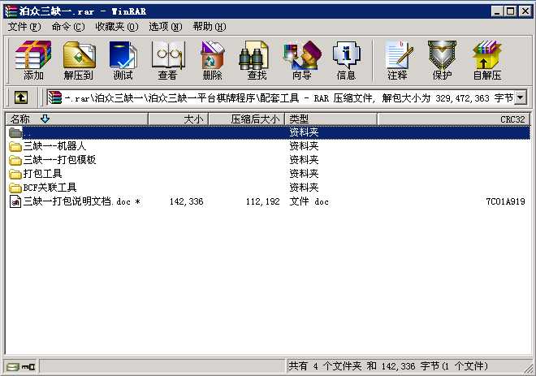Click the folder icon of 三缺一-机器人
This screenshot has width=536, height=376.
coord(15,147)
